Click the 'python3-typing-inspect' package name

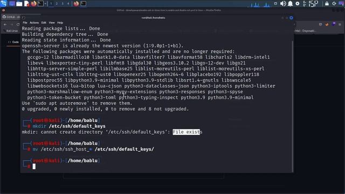(149, 98)
